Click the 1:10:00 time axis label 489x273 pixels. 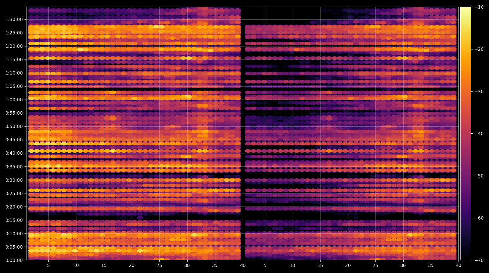click(14, 73)
